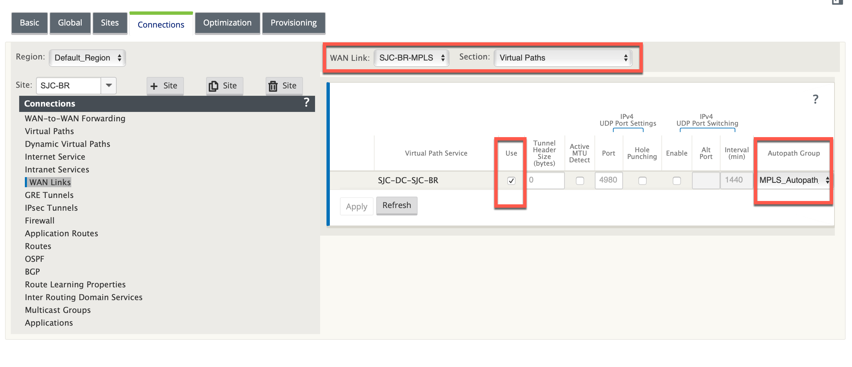Click the Site name field SJC-BR
852x367 pixels.
(x=69, y=85)
